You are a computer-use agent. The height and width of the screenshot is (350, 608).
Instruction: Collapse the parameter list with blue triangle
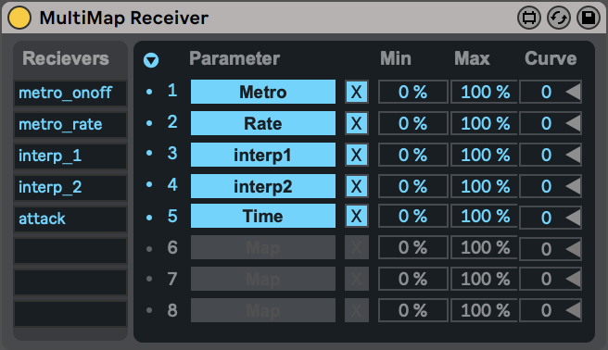tap(151, 60)
